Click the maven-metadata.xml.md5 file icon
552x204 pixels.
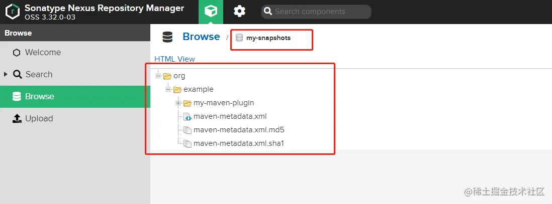tap(188, 130)
